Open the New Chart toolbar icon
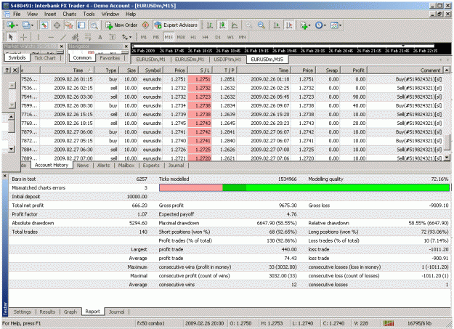This screenshot has width=454, height=329. coord(12,25)
